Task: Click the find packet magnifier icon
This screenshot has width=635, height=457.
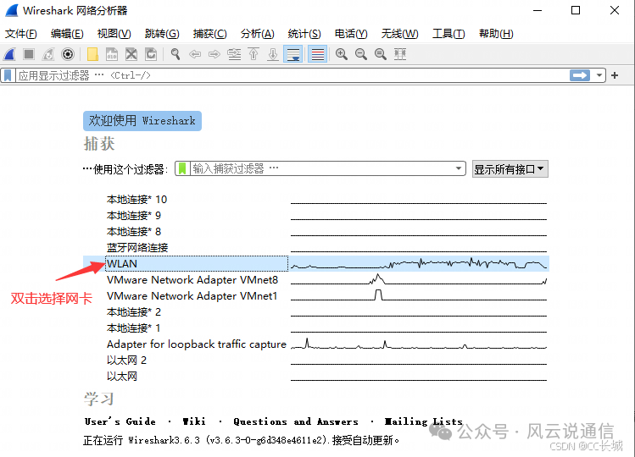Action: tap(175, 54)
